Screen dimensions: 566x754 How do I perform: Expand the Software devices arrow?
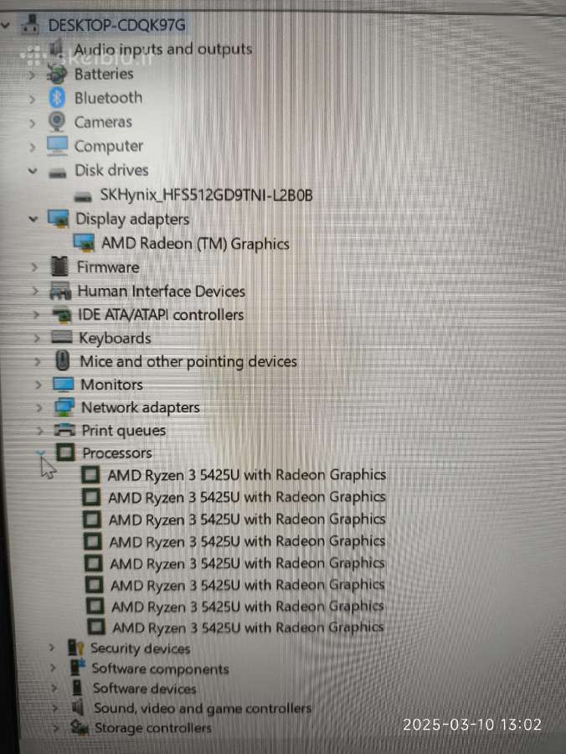click(x=54, y=688)
